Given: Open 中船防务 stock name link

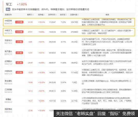Looking at the screenshot, I should point(8,21).
